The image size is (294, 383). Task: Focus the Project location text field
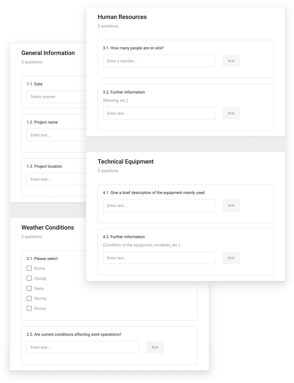coord(56,179)
